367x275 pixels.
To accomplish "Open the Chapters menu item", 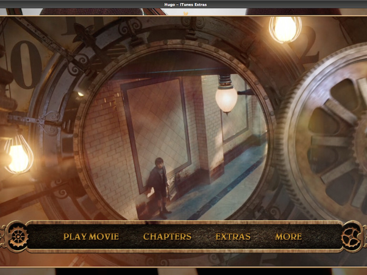I will 167,236.
